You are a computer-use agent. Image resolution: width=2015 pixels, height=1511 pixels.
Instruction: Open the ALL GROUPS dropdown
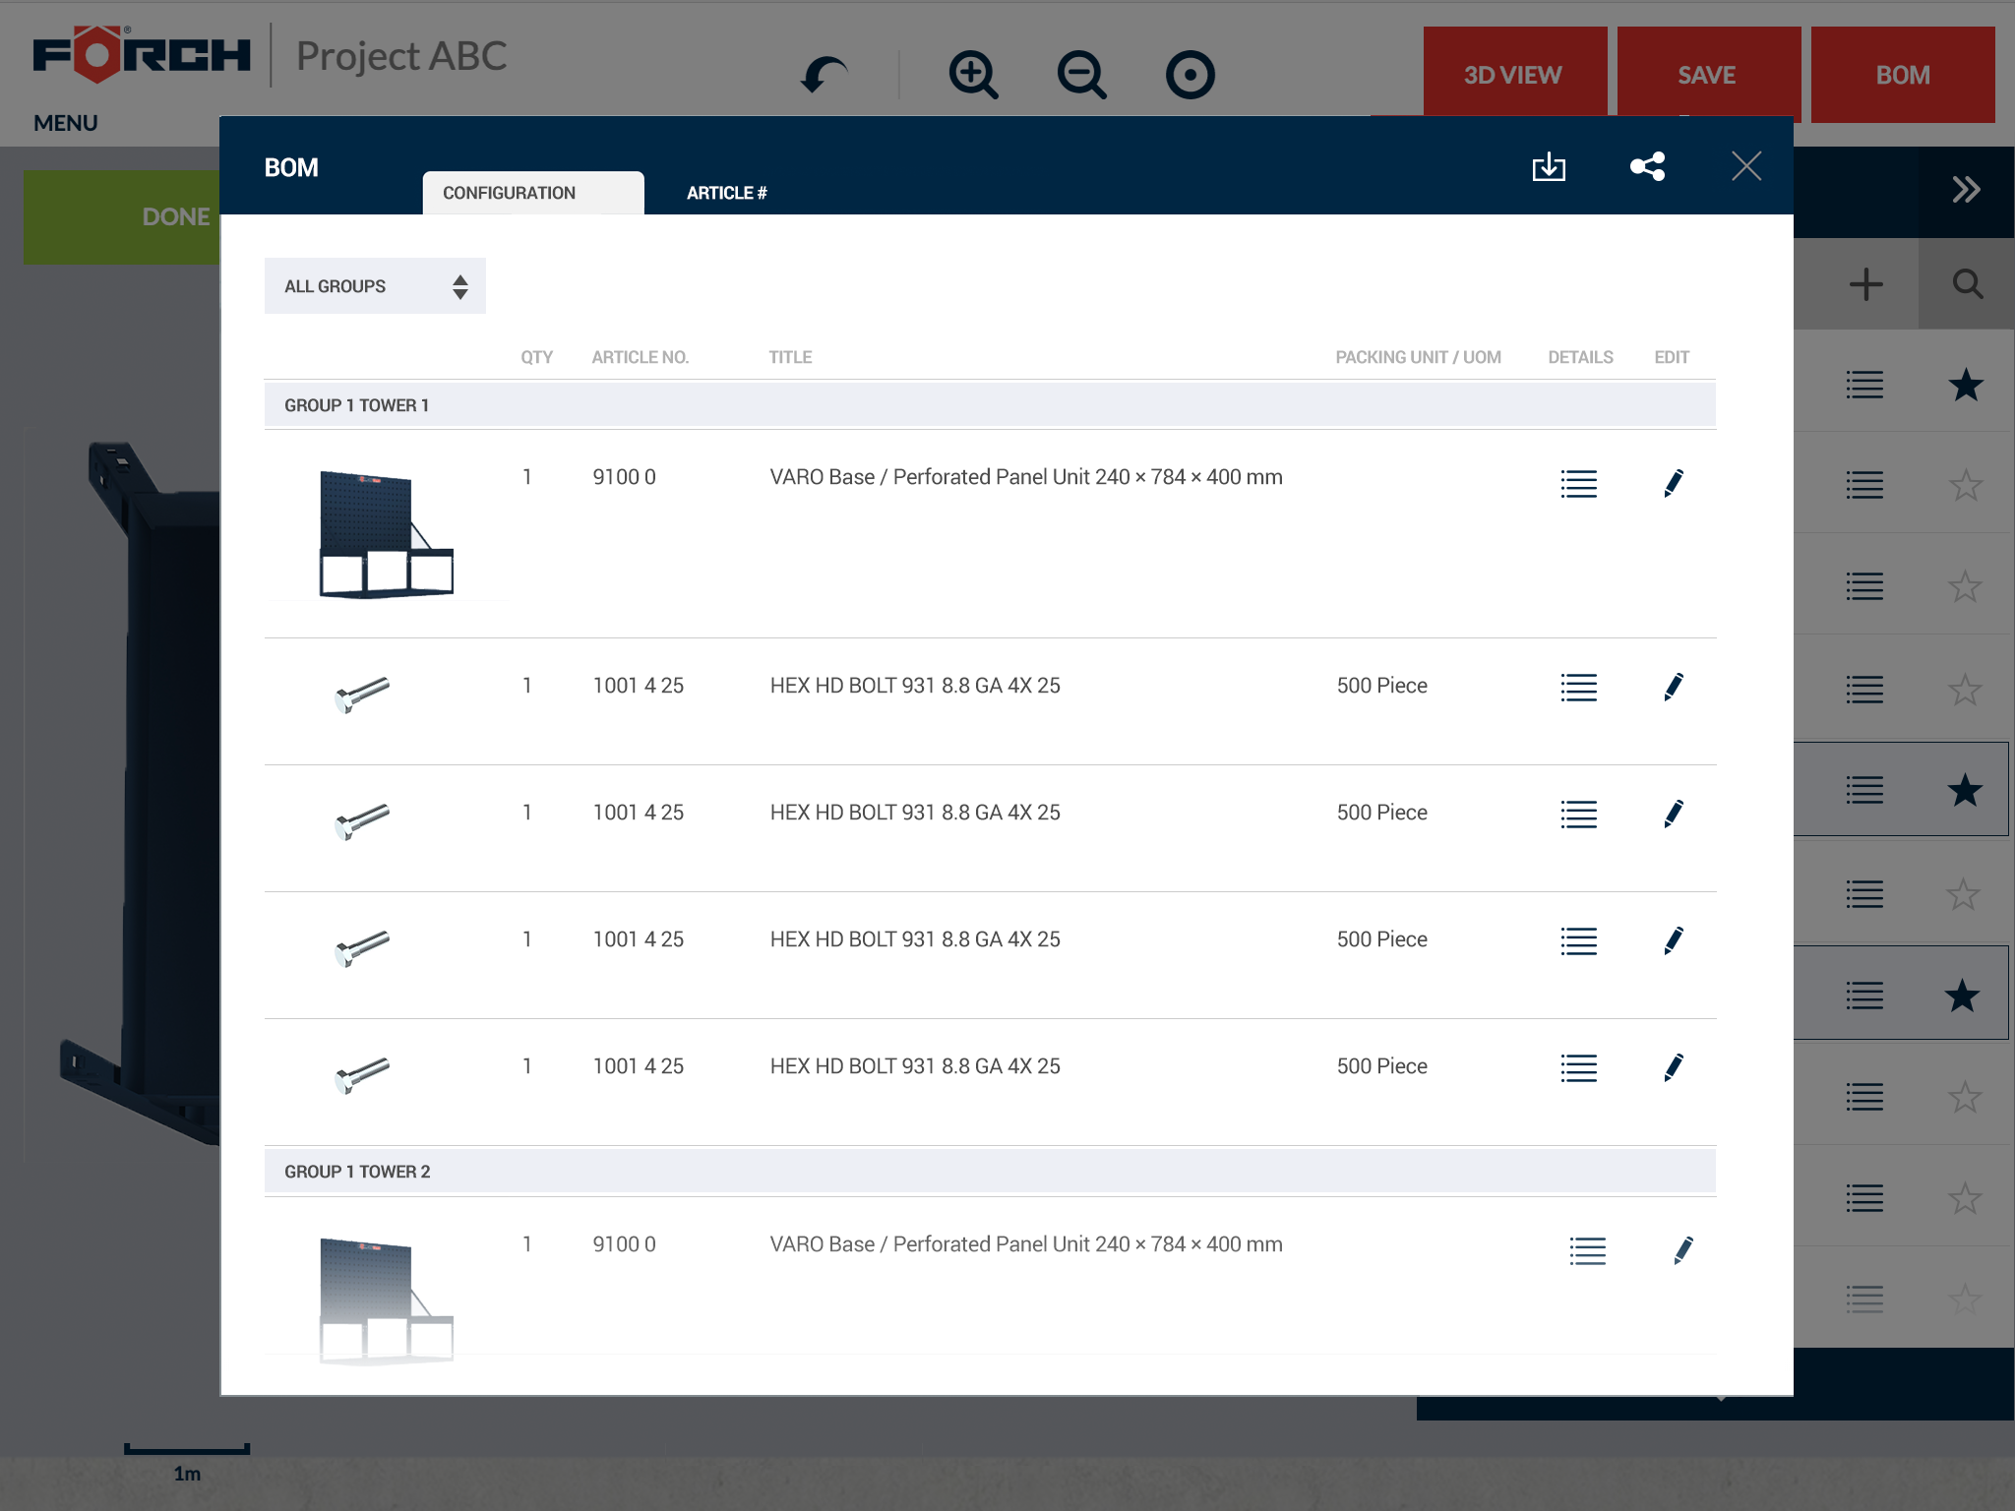(x=375, y=286)
